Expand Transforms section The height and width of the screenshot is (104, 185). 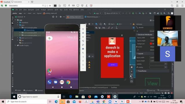click(x=137, y=71)
